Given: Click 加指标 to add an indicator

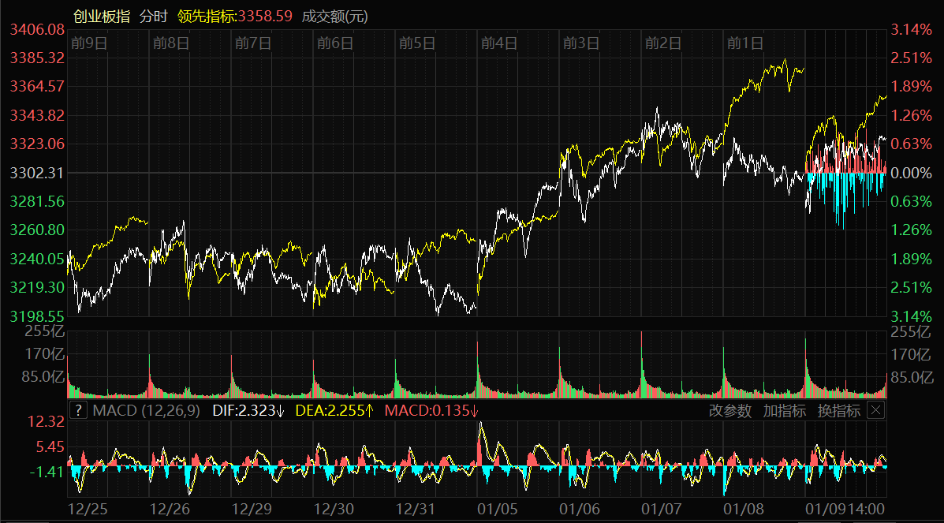Looking at the screenshot, I should pyautogui.click(x=784, y=410).
